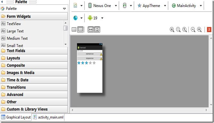Set horizontal orientation layout icon
This screenshot has height=123, width=214.
click(x=74, y=30)
